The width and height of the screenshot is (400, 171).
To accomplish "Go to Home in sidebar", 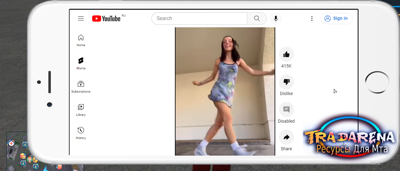I will (81, 40).
